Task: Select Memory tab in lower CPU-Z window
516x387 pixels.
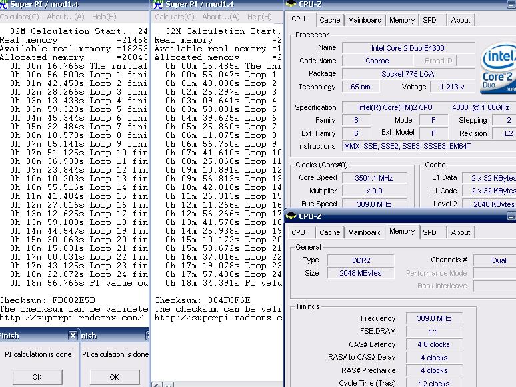Action: [x=402, y=232]
